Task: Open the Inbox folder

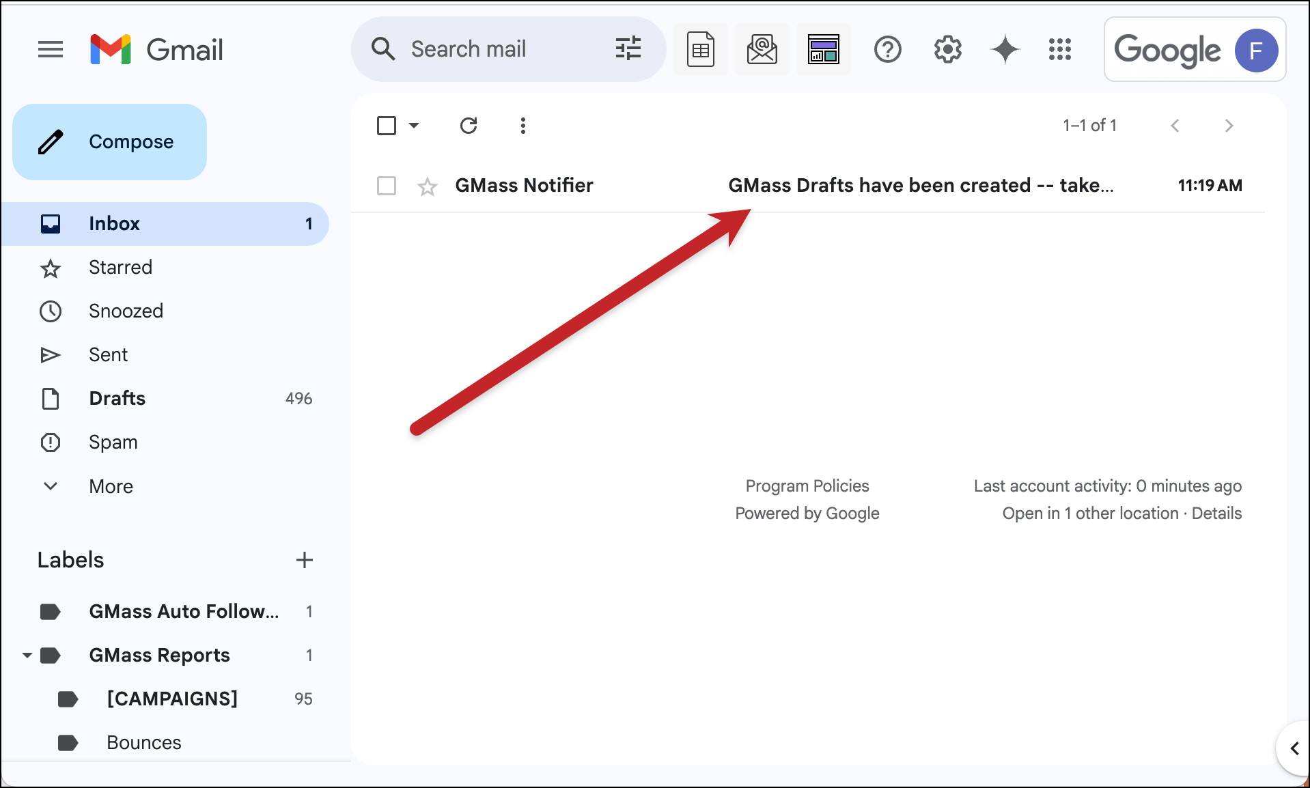Action: coord(165,224)
